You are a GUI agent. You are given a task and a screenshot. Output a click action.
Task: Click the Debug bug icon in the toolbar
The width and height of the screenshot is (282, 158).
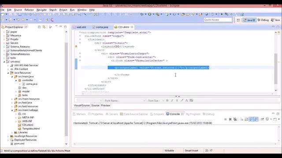pyautogui.click(x=142, y=14)
